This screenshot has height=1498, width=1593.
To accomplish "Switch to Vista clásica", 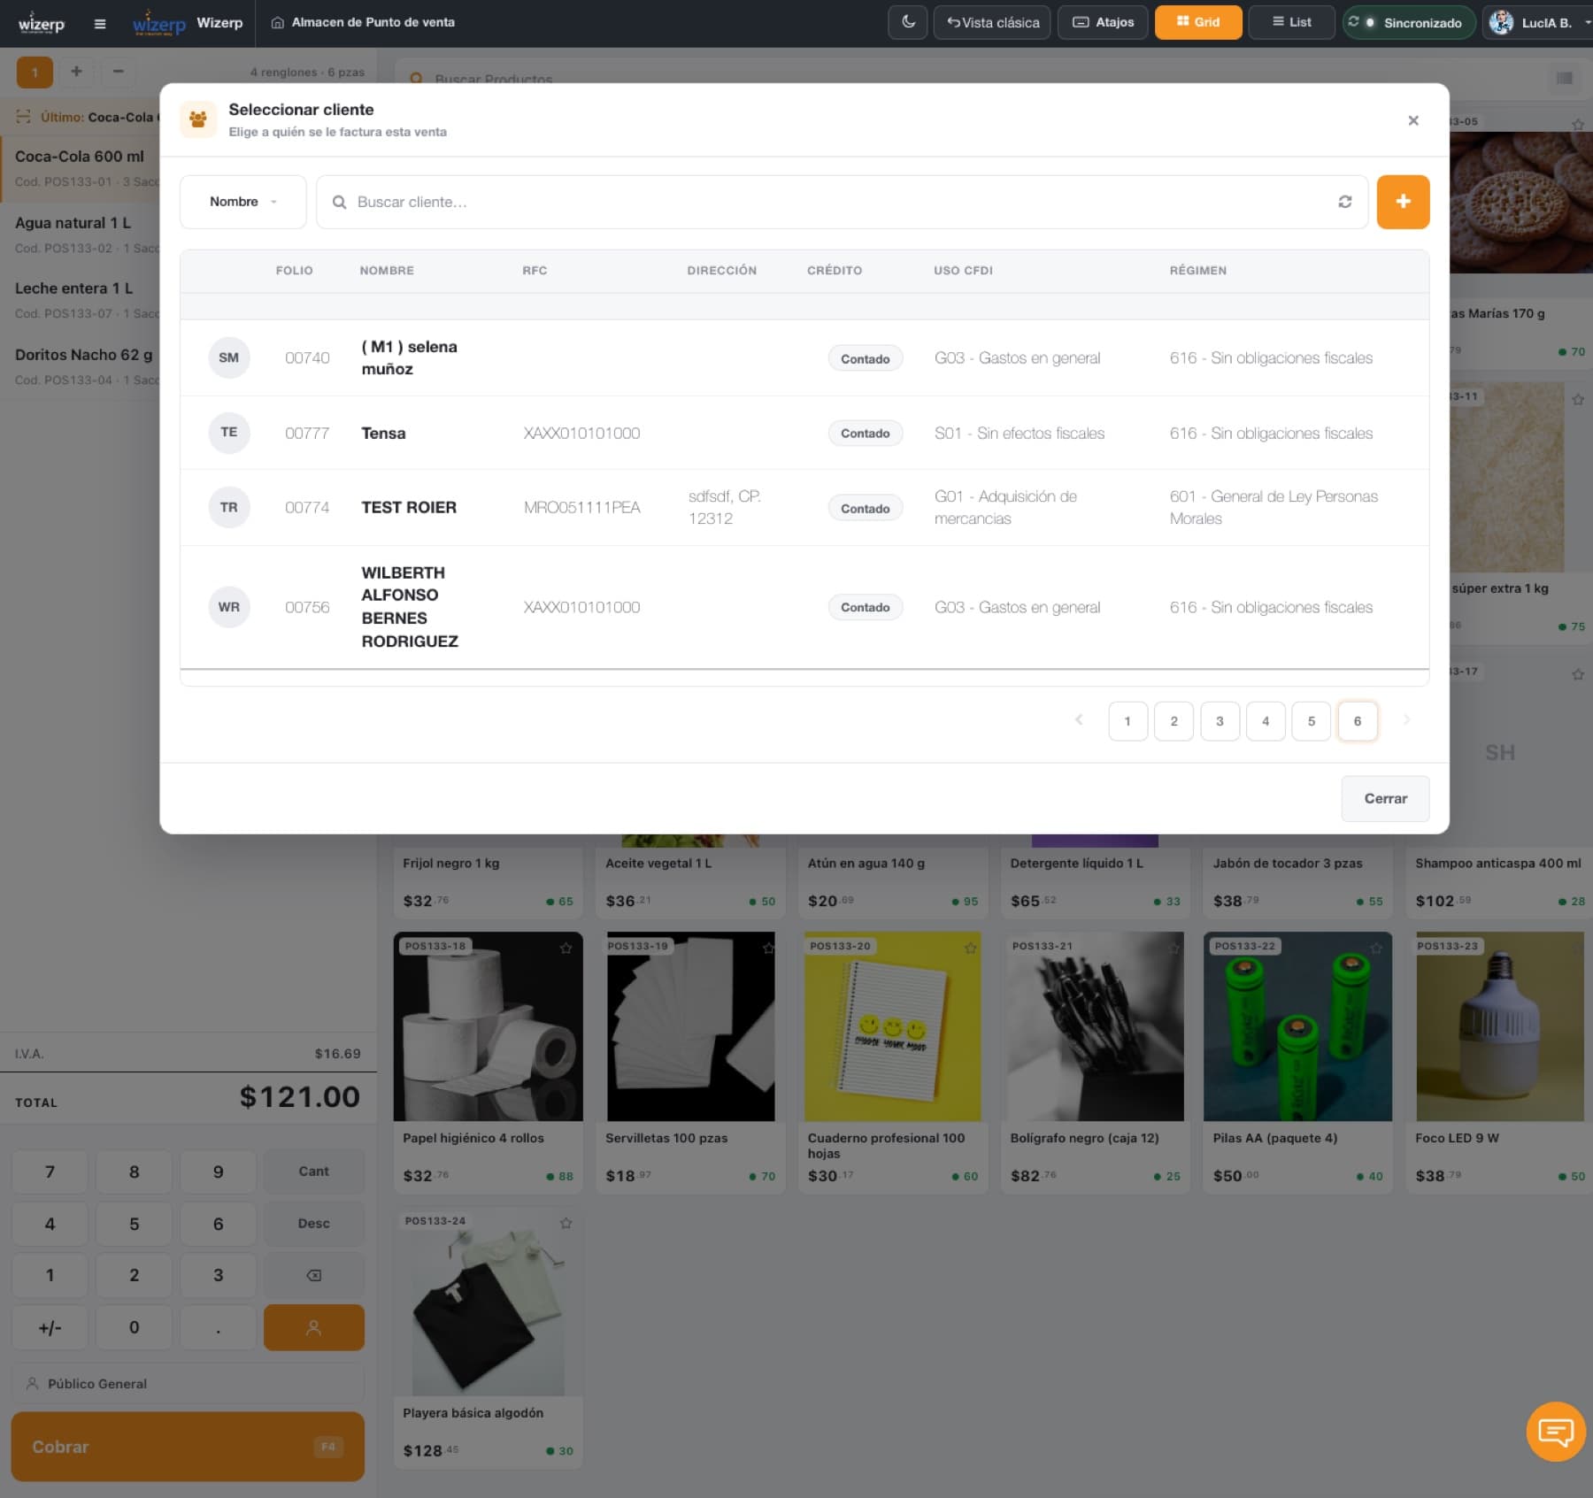I will pyautogui.click(x=992, y=22).
